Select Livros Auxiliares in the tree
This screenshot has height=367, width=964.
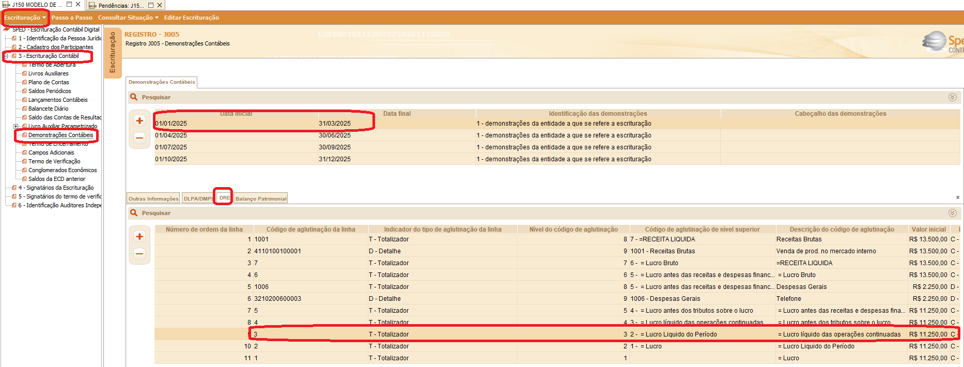[x=49, y=73]
